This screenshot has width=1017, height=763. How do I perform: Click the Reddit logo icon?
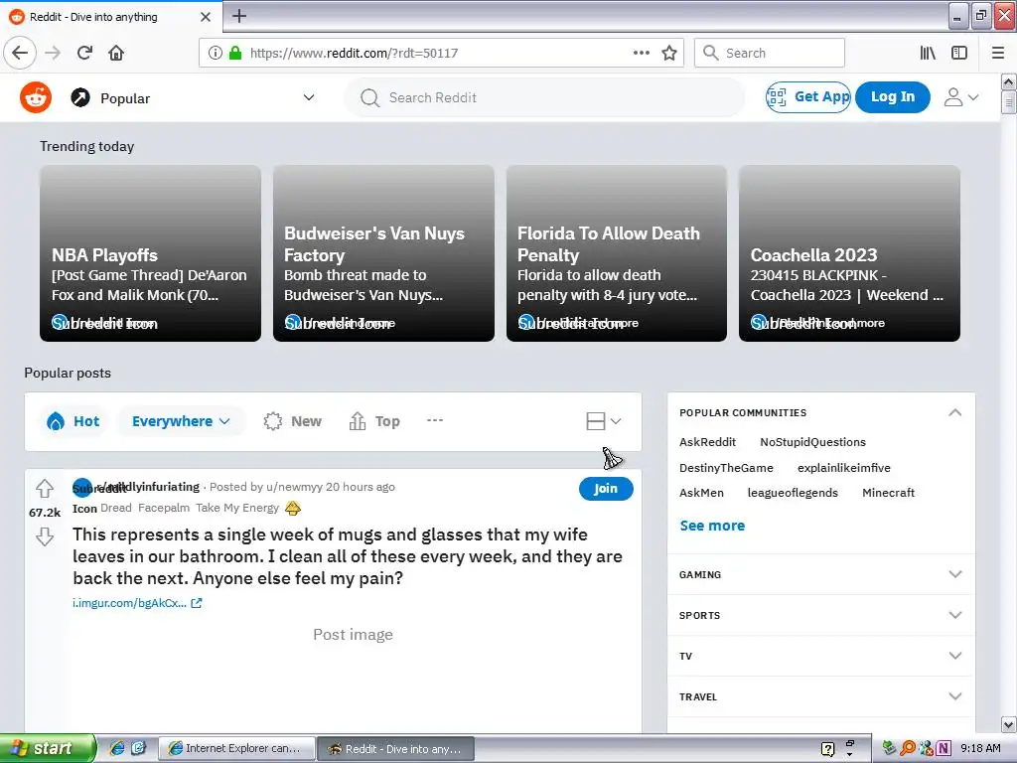[36, 98]
